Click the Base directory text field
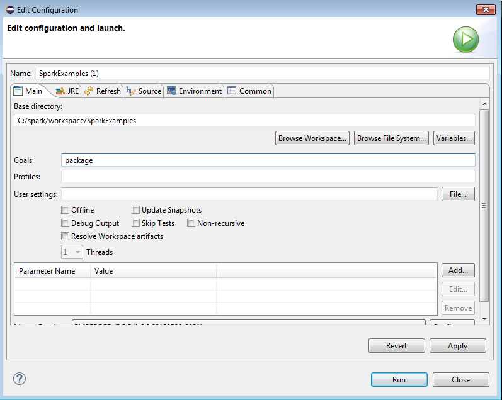 [x=244, y=121]
